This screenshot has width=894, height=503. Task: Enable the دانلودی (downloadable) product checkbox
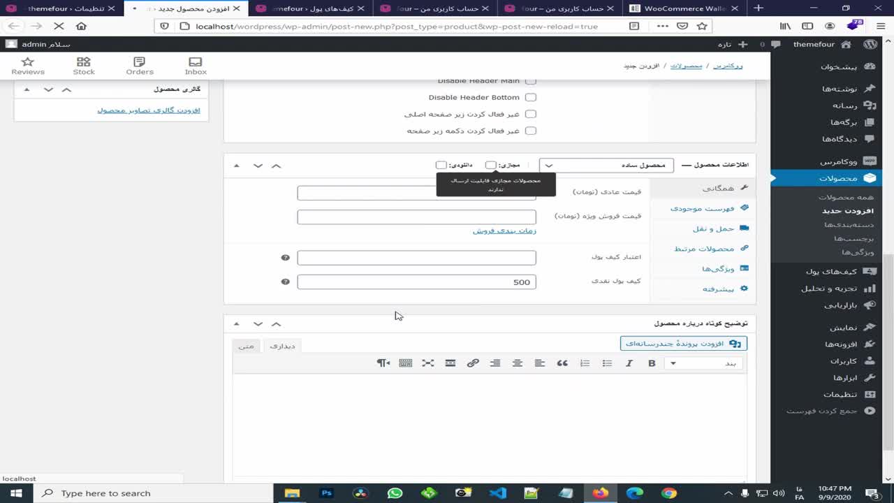pyautogui.click(x=441, y=166)
